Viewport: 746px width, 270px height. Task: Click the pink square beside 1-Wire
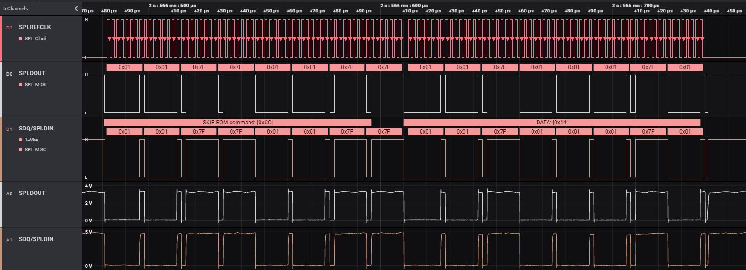click(x=21, y=140)
